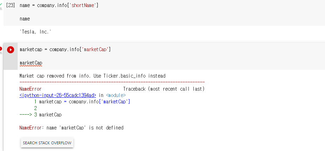Click the standalone name line in cell 23
The image size is (325, 151).
[x=25, y=19]
